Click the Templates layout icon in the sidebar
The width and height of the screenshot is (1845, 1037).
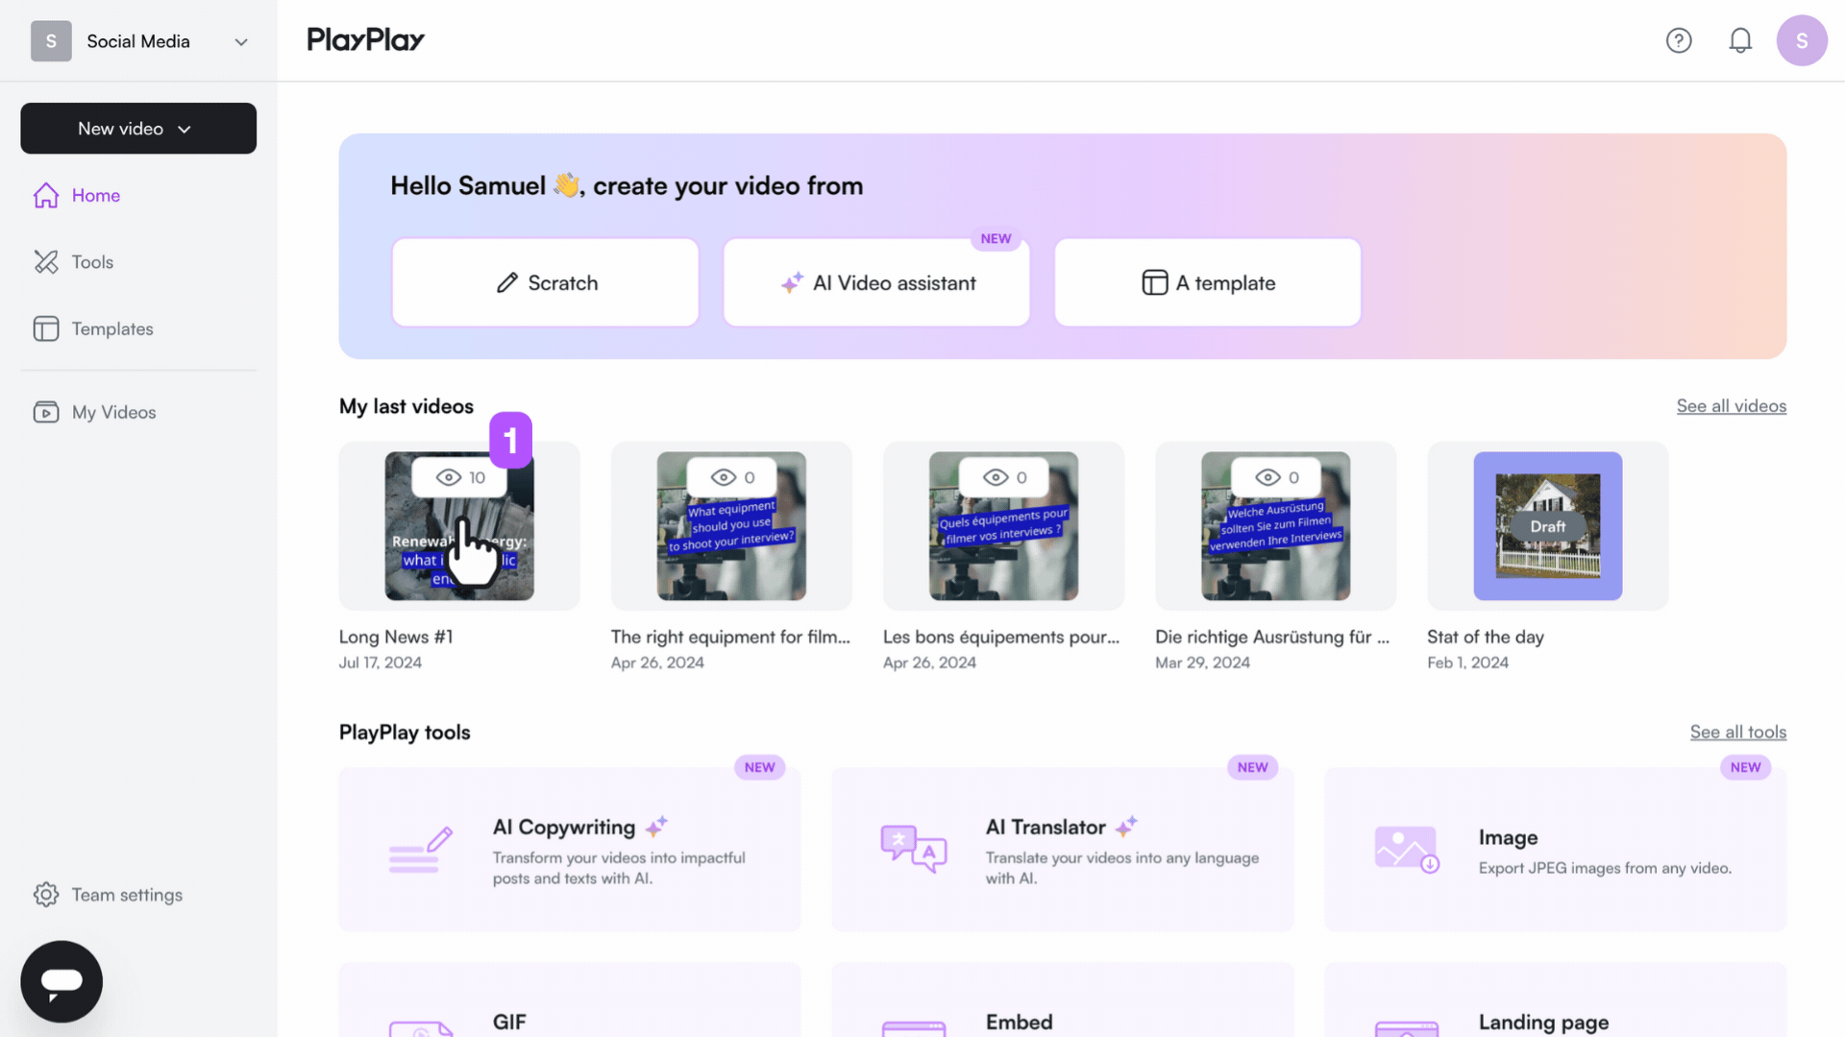point(46,328)
